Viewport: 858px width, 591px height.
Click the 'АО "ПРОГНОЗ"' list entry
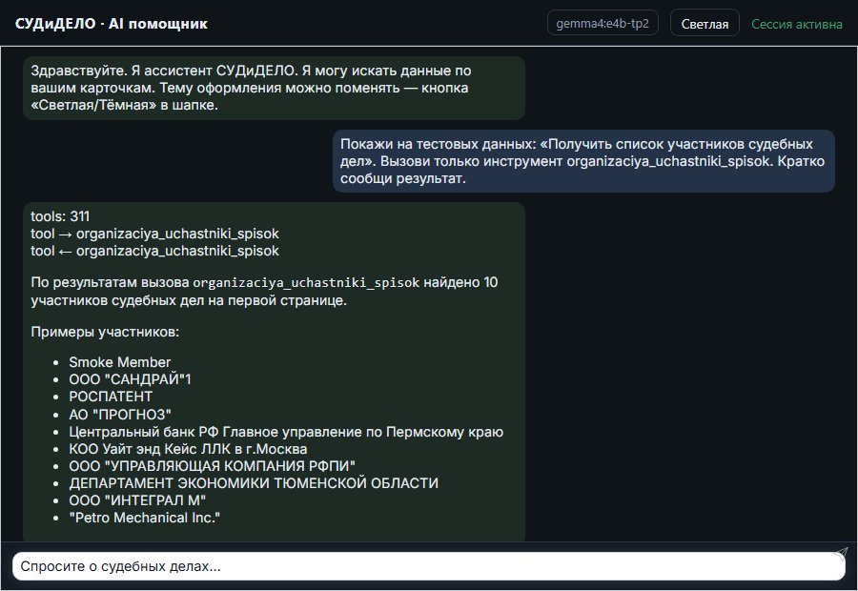click(x=120, y=415)
